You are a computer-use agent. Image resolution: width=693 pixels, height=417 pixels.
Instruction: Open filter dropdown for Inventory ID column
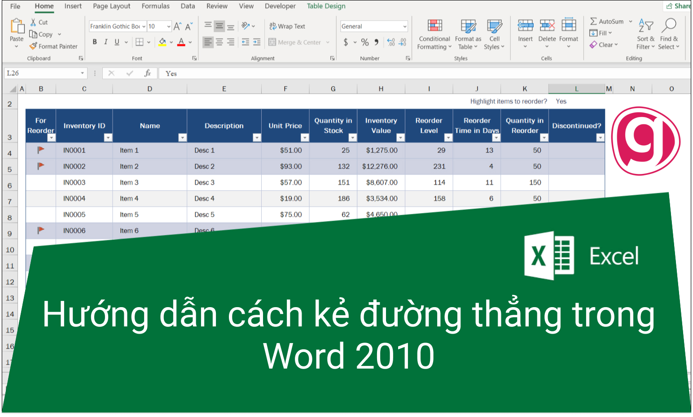point(108,138)
